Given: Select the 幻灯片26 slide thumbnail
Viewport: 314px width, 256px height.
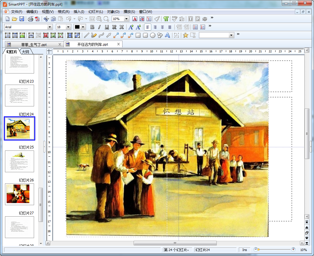Looking at the screenshot, I should point(19,194).
